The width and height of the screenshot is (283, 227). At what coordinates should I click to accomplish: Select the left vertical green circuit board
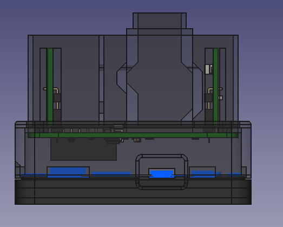(50, 86)
